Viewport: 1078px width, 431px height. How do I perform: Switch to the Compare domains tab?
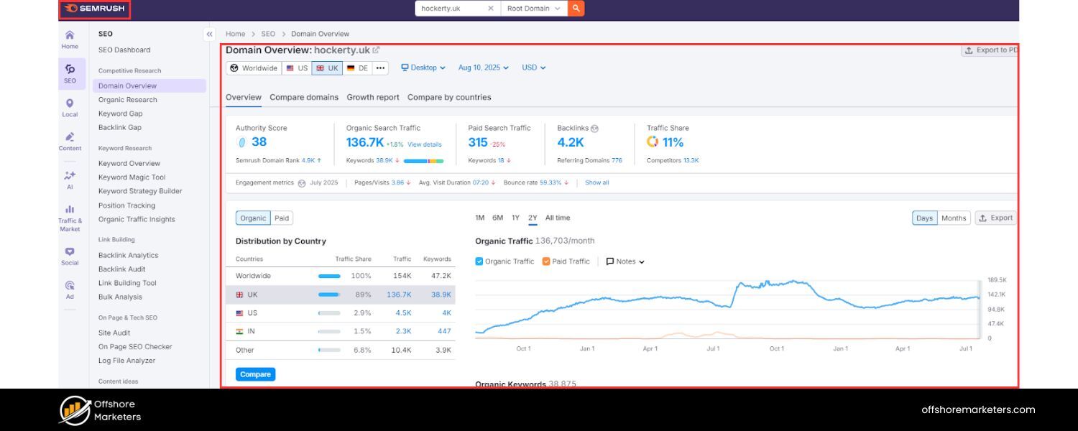tap(304, 97)
